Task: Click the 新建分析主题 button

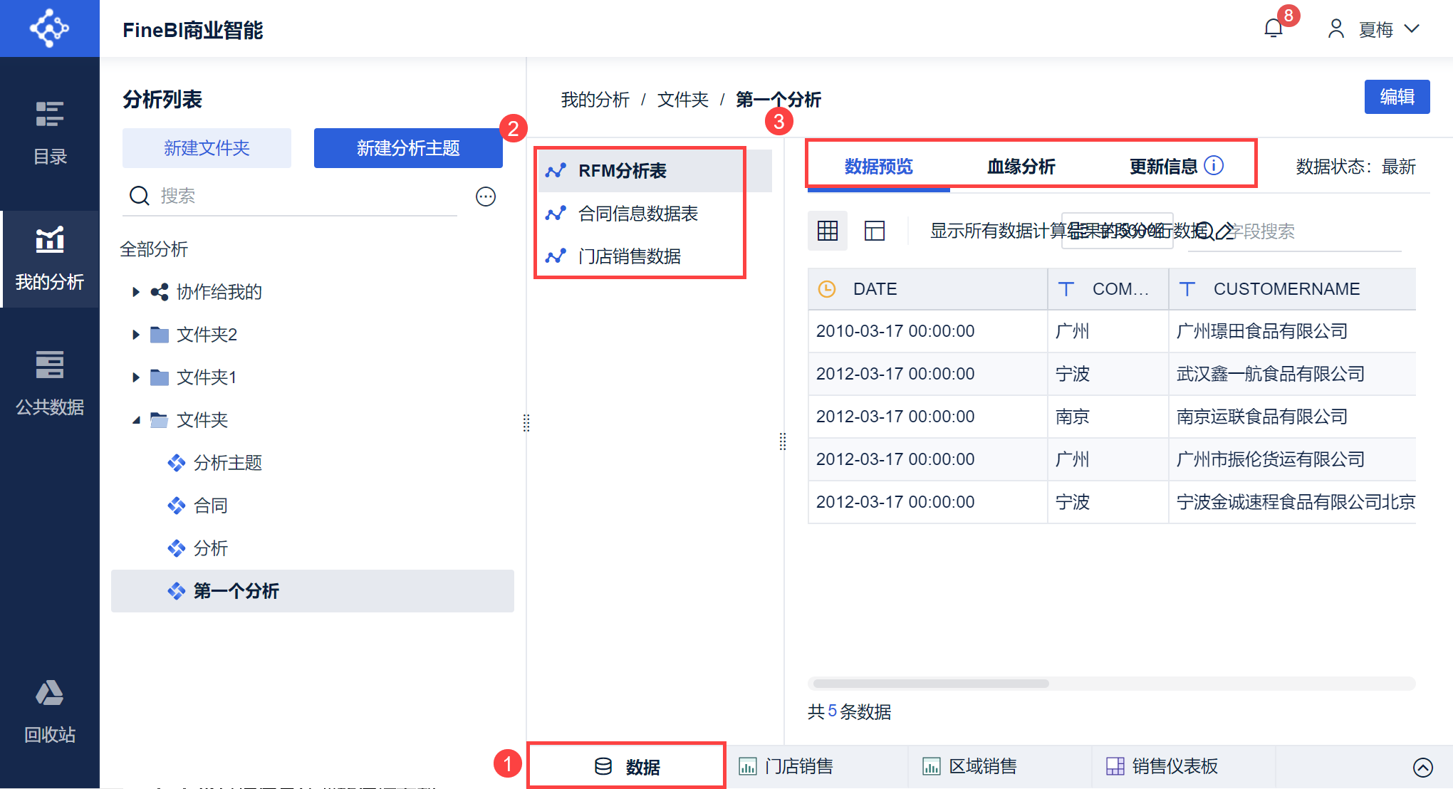Action: [x=408, y=148]
